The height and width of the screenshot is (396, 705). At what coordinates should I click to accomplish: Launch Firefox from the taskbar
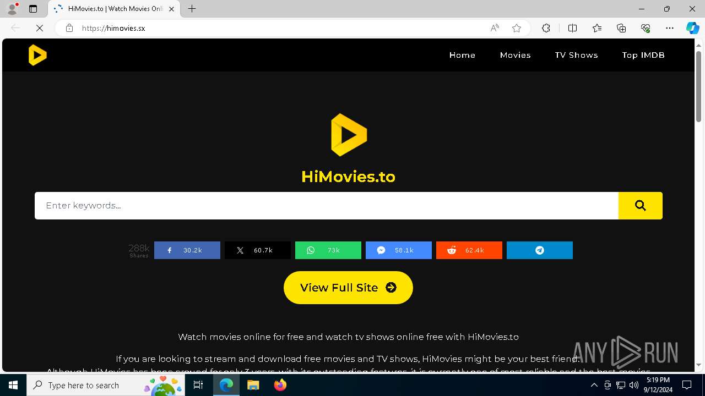coord(280,385)
